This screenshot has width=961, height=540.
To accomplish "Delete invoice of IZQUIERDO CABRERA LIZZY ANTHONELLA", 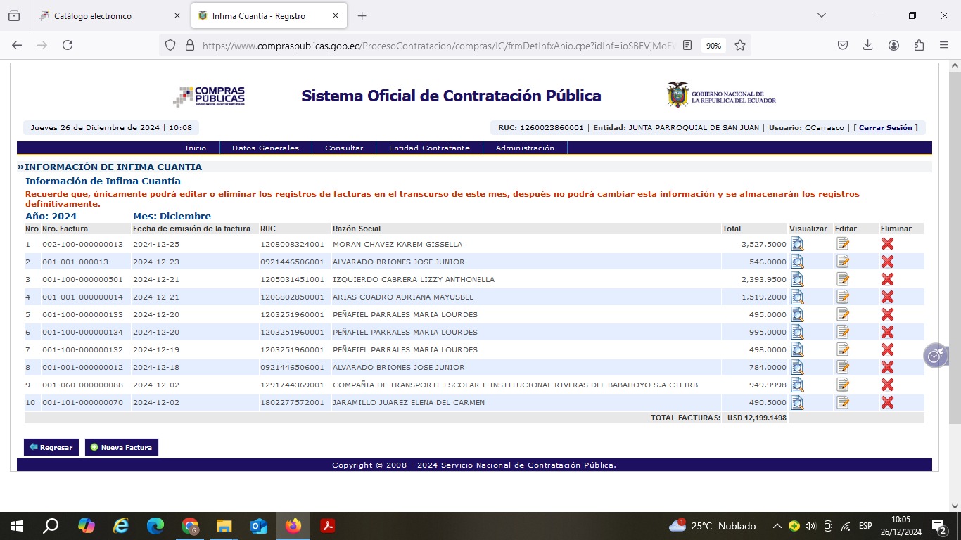I will click(x=887, y=279).
